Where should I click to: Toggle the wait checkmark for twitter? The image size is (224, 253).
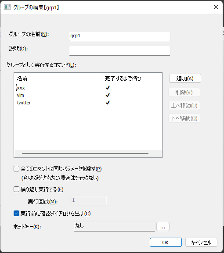[108, 103]
